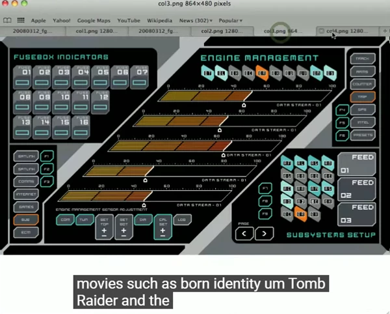Viewport: 390px width, 314px height.
Task: Switch to the col4.png tab
Action: point(347,31)
